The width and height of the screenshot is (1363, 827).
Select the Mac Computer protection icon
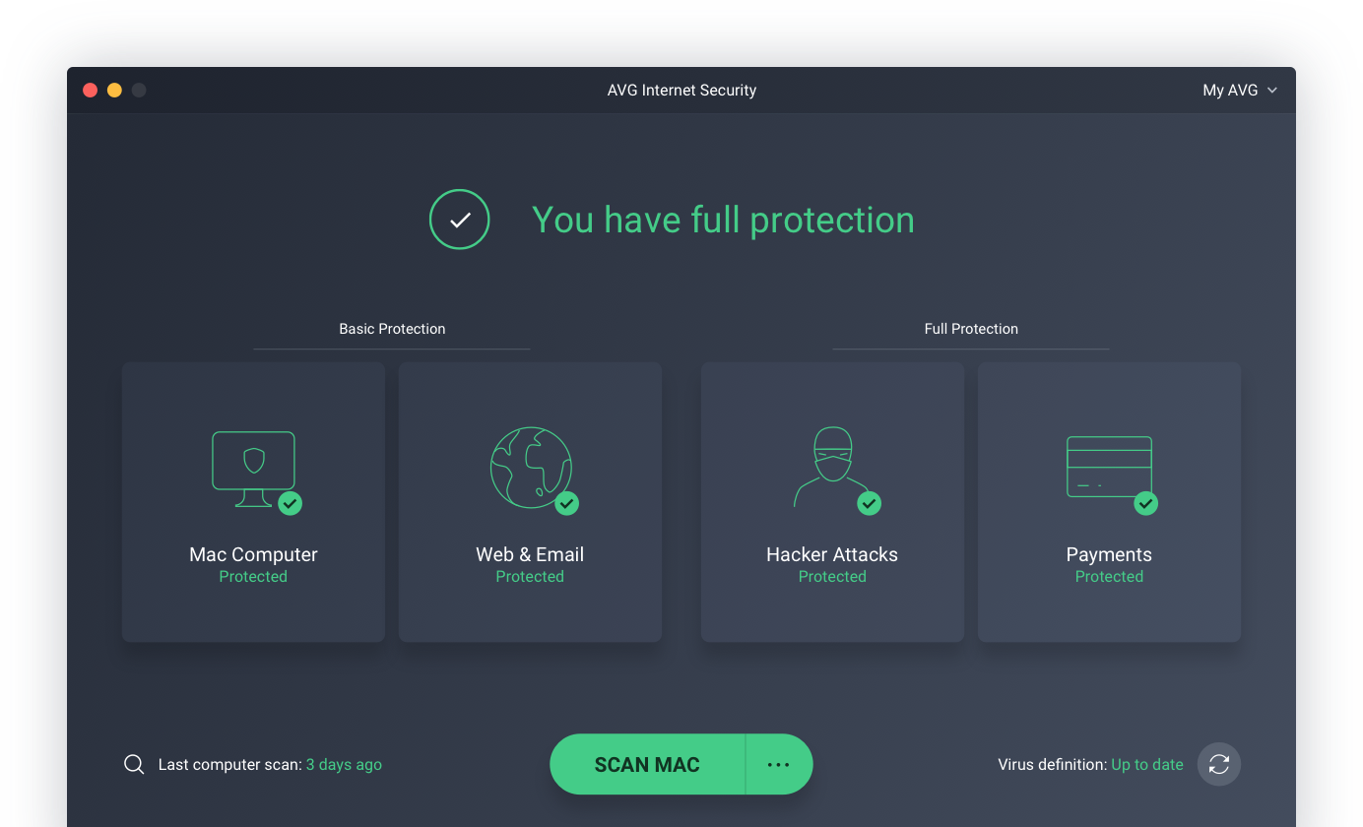pos(253,470)
